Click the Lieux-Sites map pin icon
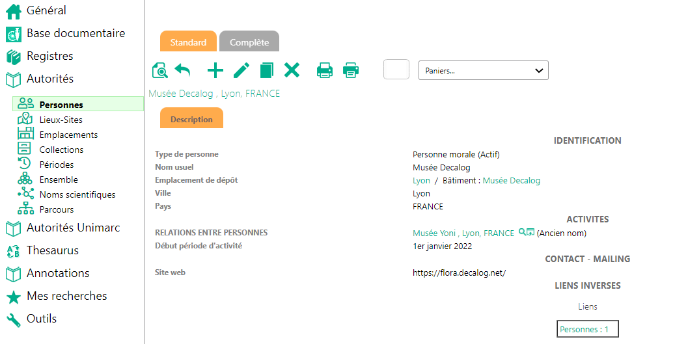The width and height of the screenshot is (688, 344). tap(25, 119)
